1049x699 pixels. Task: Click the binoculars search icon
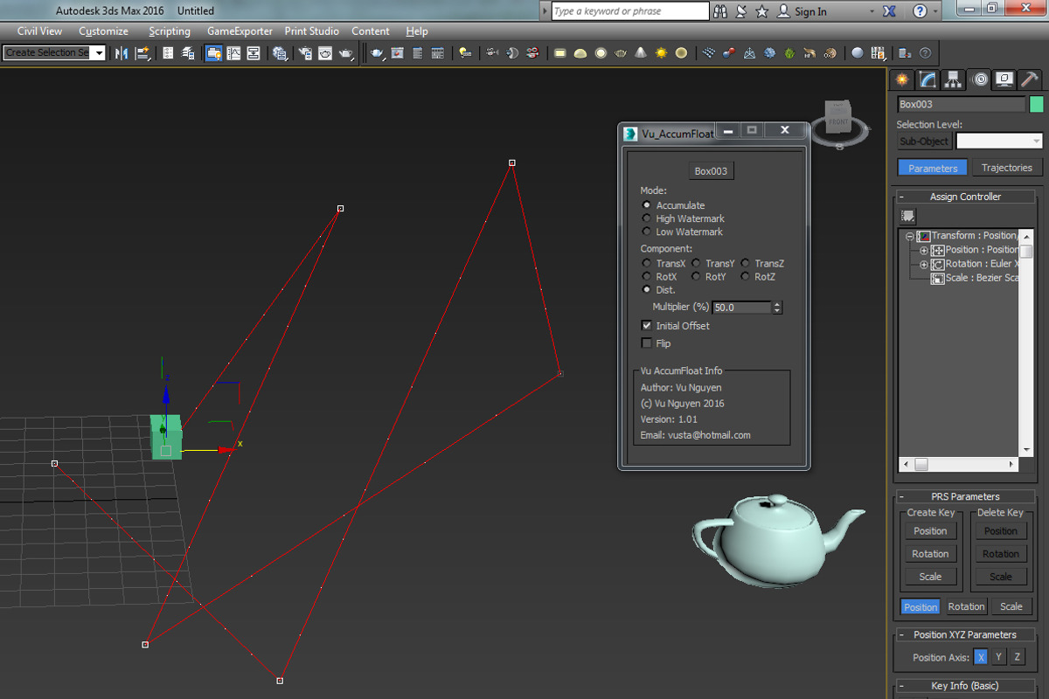[x=721, y=11]
